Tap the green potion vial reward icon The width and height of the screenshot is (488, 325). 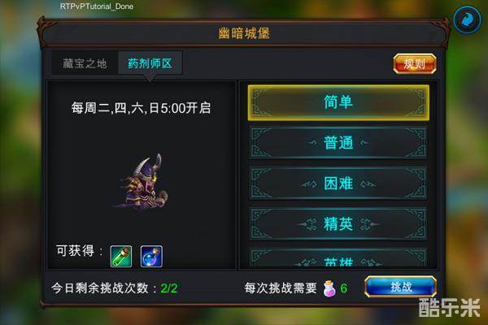click(x=121, y=256)
